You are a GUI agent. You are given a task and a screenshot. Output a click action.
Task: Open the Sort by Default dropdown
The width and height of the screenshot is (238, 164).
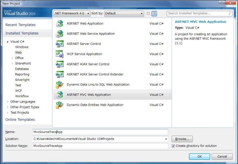124,13
